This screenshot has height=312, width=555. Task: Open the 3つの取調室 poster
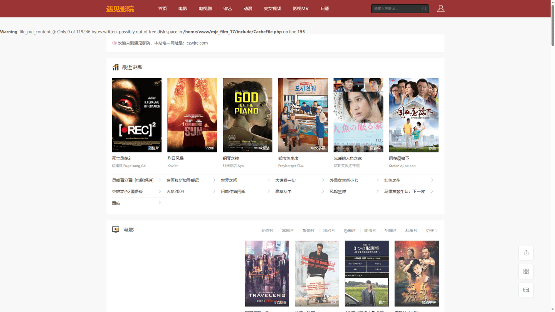(x=367, y=273)
